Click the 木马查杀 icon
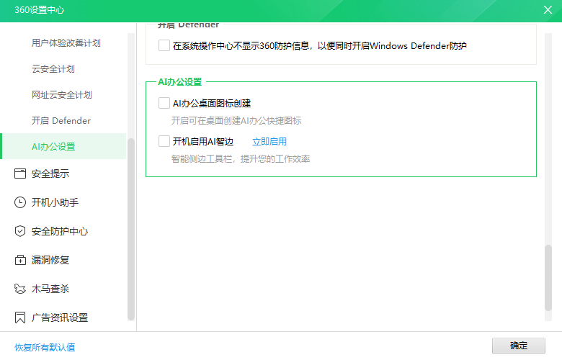The height and width of the screenshot is (360, 562). pyautogui.click(x=20, y=289)
